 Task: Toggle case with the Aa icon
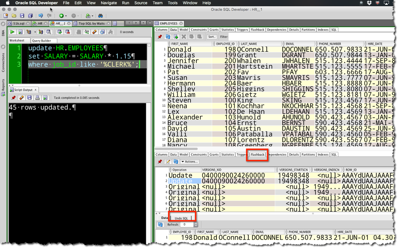click(x=87, y=32)
